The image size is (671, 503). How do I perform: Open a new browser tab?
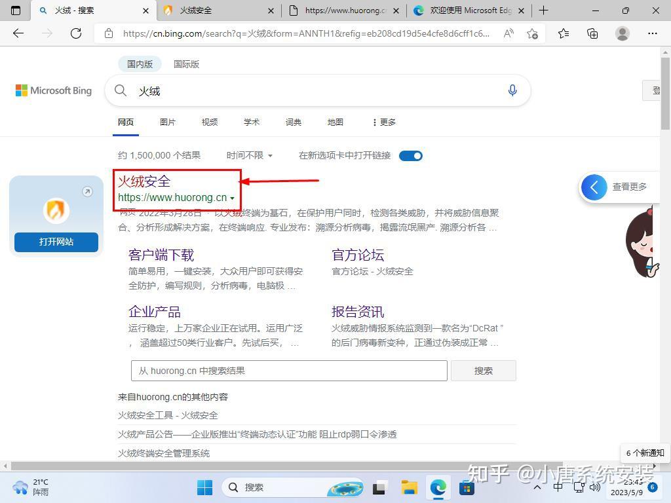pos(543,10)
